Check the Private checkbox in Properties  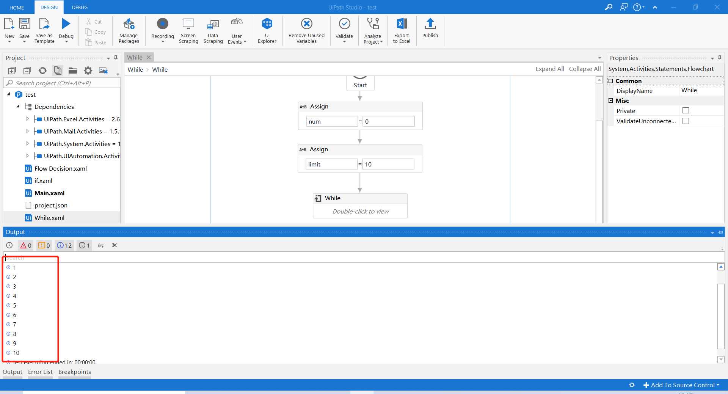coord(686,111)
